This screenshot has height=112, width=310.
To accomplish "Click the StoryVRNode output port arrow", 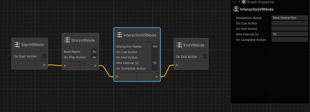I will 96,66.
